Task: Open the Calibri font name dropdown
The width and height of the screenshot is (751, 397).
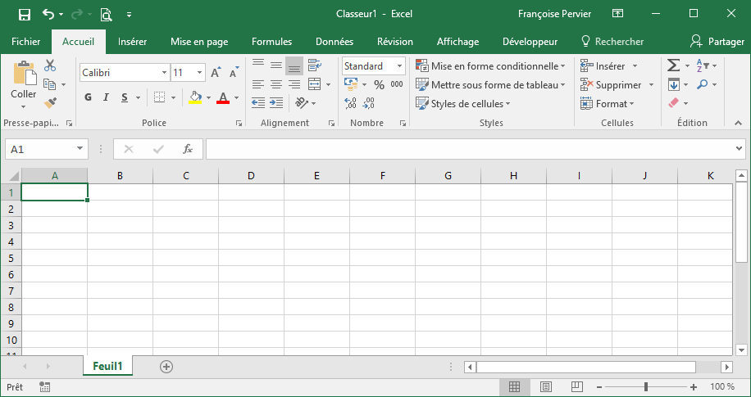Action: pyautogui.click(x=164, y=73)
